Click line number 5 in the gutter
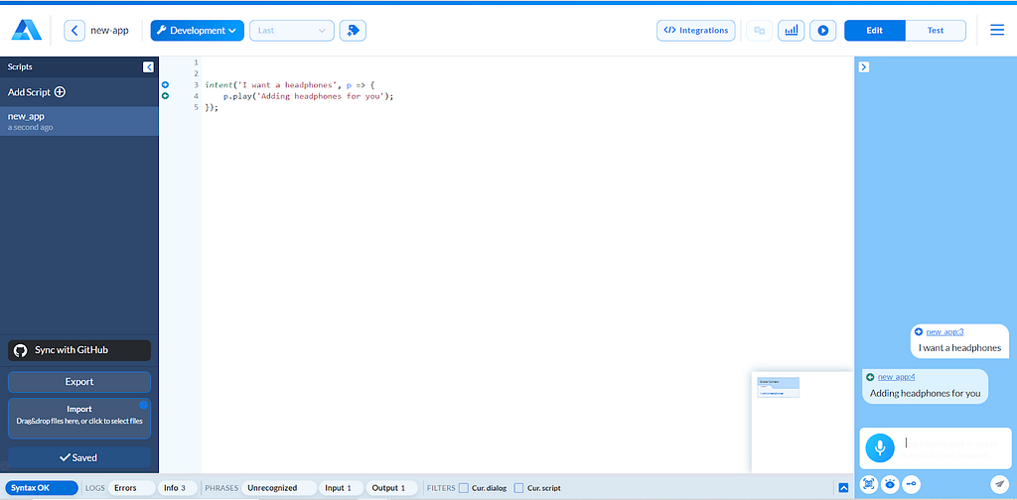The image size is (1017, 500). tap(196, 107)
